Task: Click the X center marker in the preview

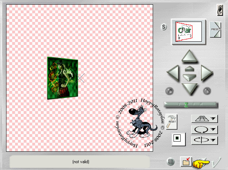Action: click(x=80, y=78)
